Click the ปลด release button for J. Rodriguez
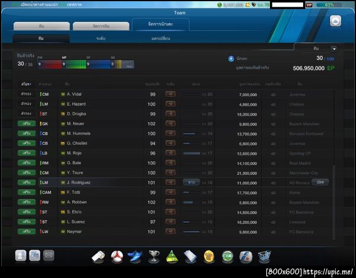 [x=320, y=182]
